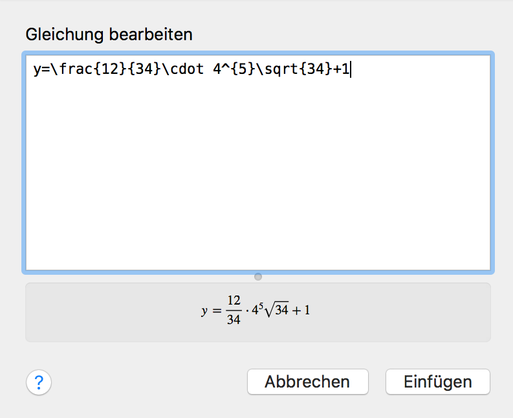Click the Abbrechen button
The width and height of the screenshot is (513, 418).
click(307, 382)
